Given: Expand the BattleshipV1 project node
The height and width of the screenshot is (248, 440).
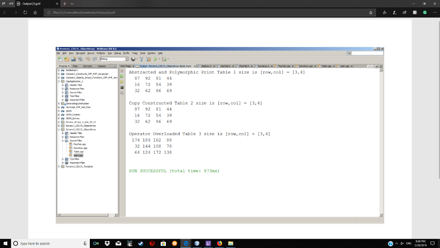Looking at the screenshot, I should [x=58, y=70].
